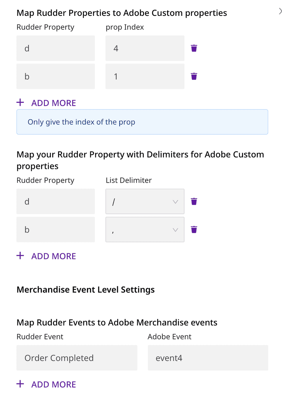
Task: Click the Adobe Event field with event4
Action: tap(208, 358)
